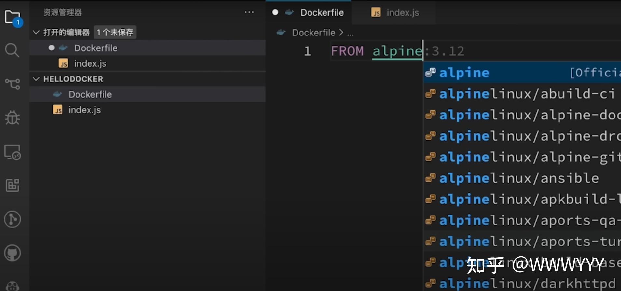The image size is (621, 291).
Task: Click the Dockerfile breadcrumb item
Action: [x=313, y=33]
